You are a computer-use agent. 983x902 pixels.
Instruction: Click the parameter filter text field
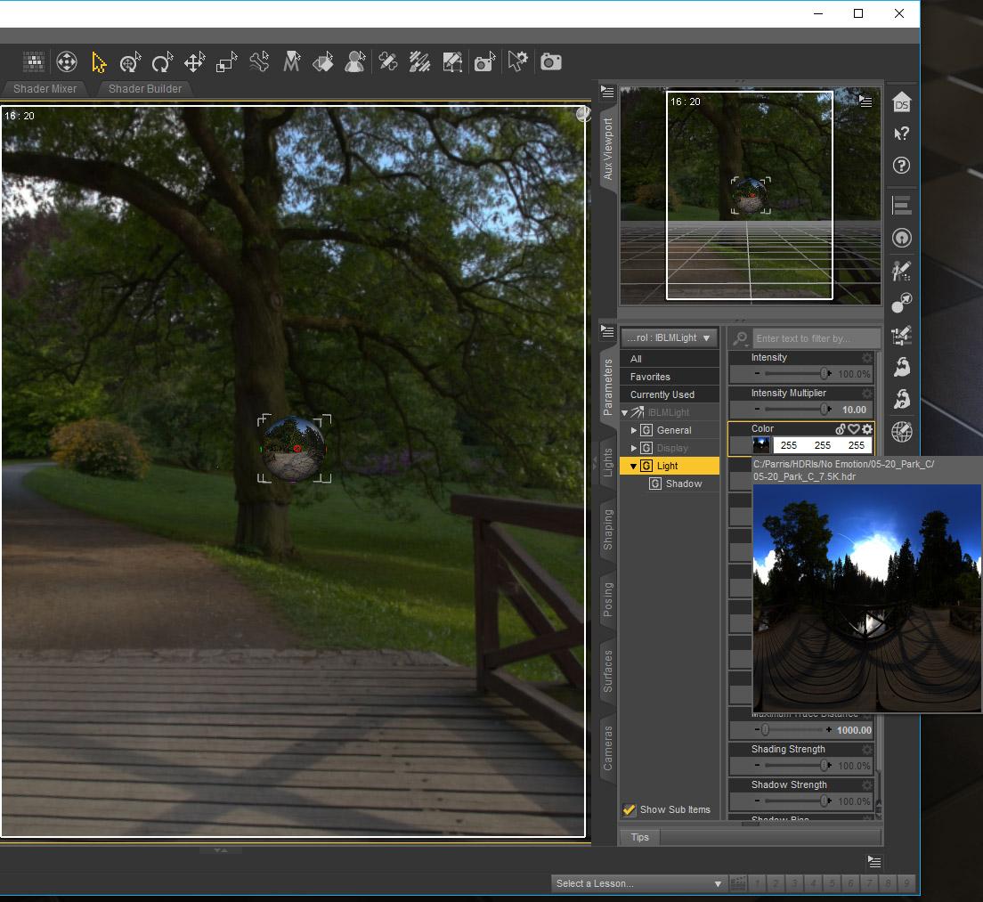[816, 338]
